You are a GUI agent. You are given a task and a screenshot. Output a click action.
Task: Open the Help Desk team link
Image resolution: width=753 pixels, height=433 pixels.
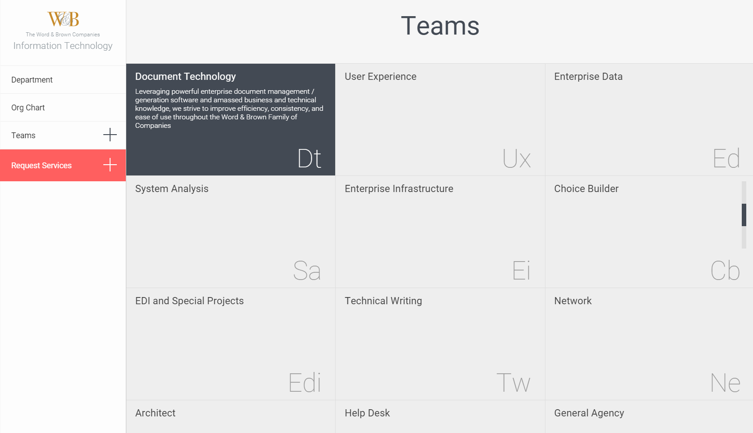click(367, 413)
